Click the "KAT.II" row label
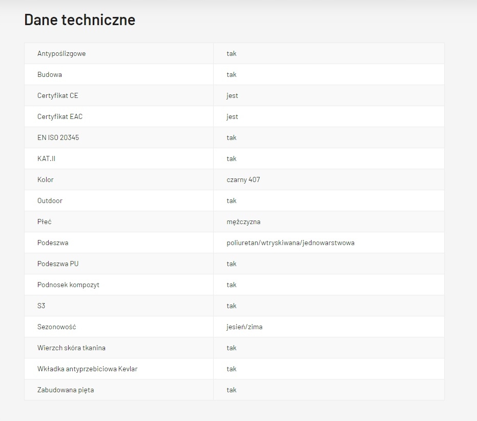477x421 pixels. [x=47, y=158]
